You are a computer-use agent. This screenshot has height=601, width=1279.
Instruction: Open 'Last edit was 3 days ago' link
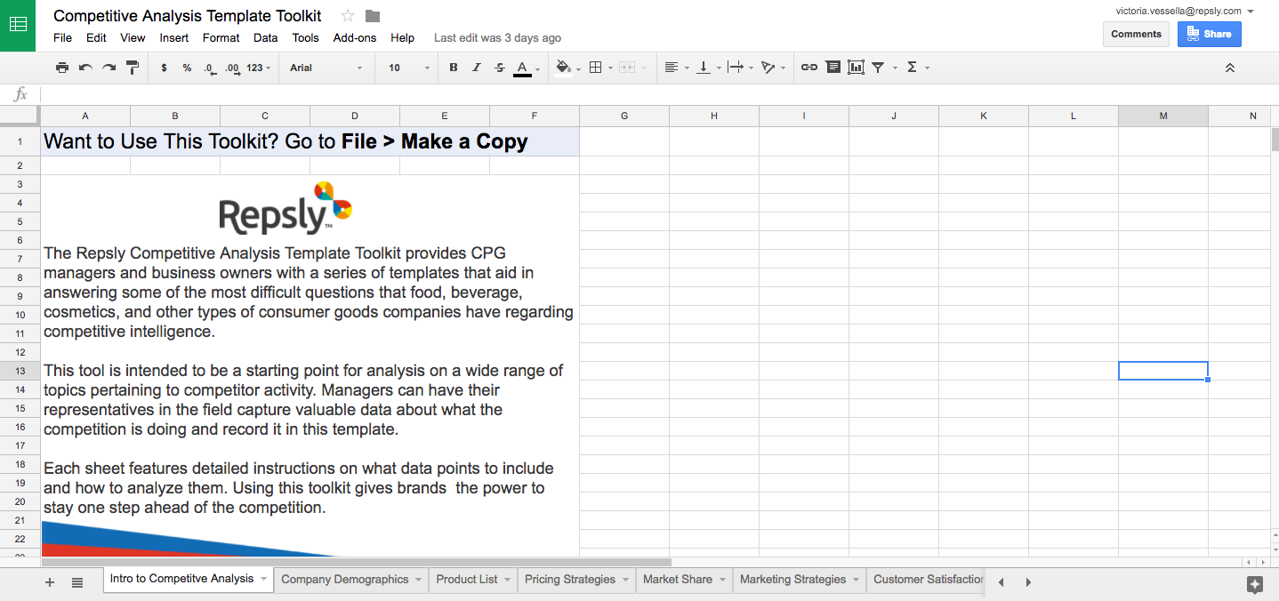[497, 37]
